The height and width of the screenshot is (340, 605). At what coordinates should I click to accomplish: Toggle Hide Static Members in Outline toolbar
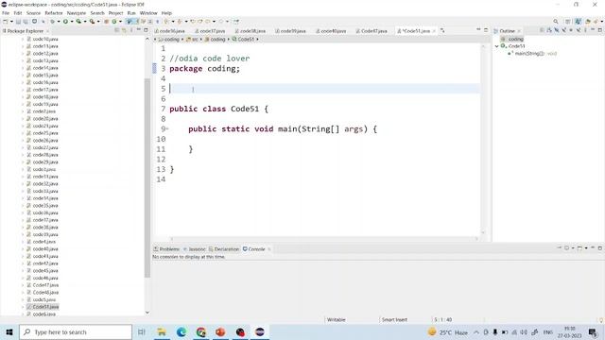click(564, 30)
